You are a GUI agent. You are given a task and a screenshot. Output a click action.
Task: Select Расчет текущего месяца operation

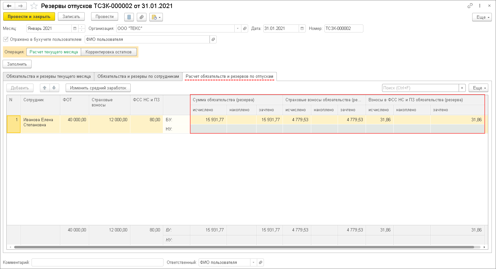[54, 52]
